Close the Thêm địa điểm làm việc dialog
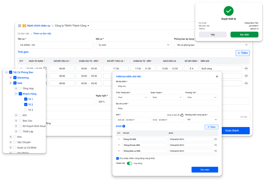This screenshot has width=266, height=181. tap(217, 76)
